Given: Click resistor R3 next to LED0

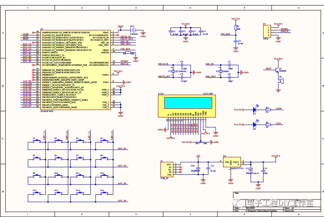Looking at the screenshot, I should [x=268, y=110].
